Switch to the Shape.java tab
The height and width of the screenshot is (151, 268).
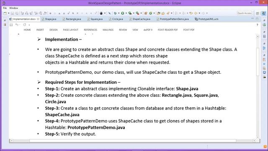tap(49, 19)
